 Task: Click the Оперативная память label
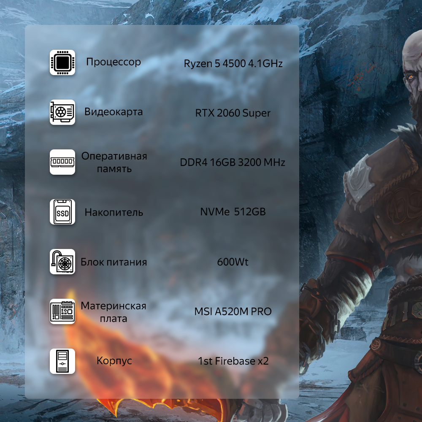coord(114,162)
